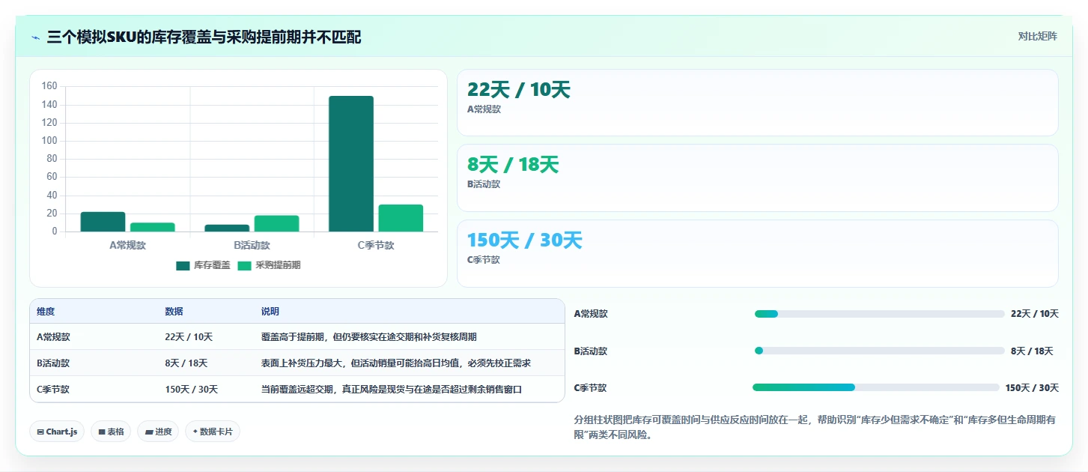Click the lightning icon beside the title
The image size is (1088, 472).
click(x=35, y=37)
